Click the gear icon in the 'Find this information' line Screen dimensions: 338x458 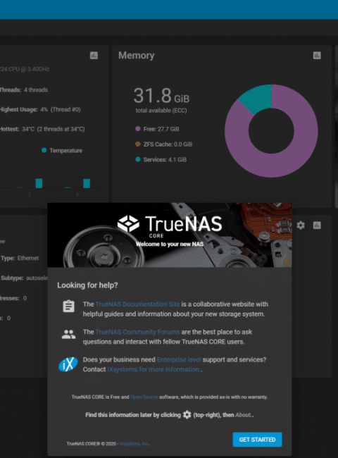click(187, 414)
